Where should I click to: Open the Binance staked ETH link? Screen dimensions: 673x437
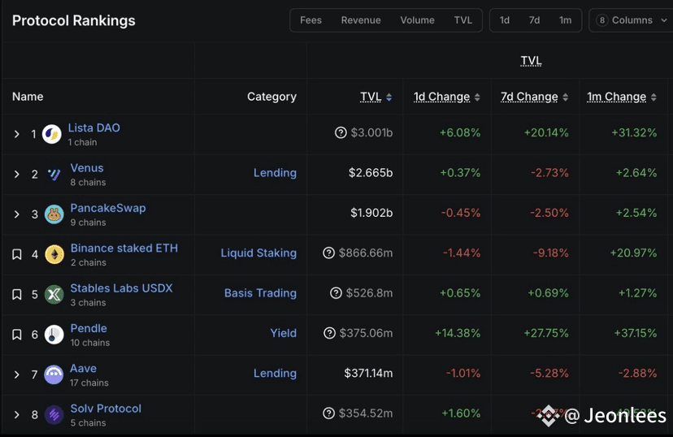(x=124, y=248)
